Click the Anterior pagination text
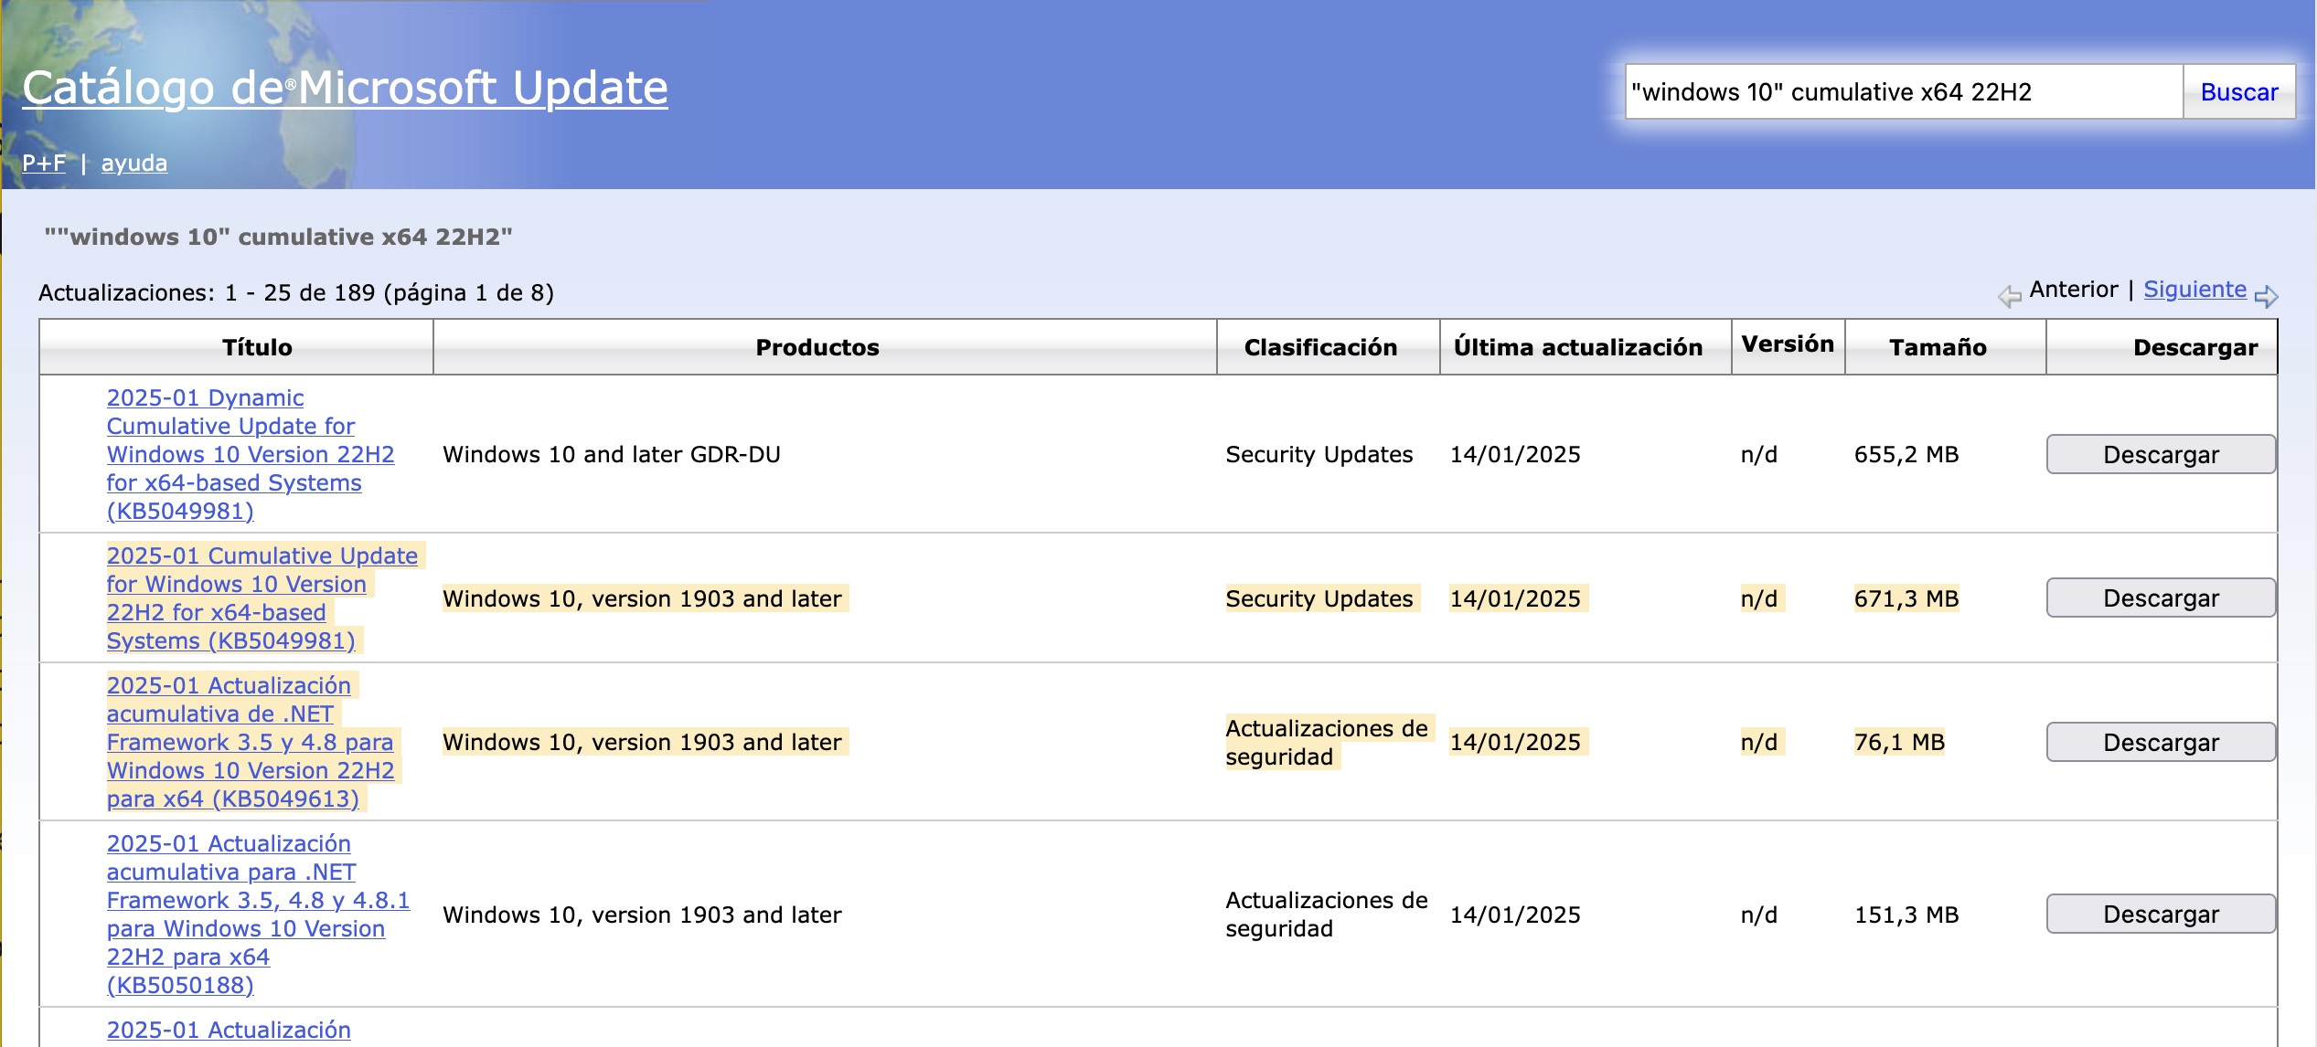Screen dimensions: 2317x1047 point(2073,290)
